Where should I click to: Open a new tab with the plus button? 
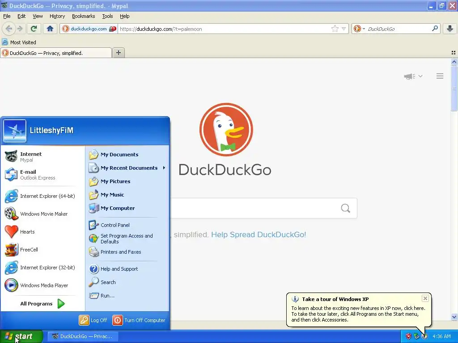pyautogui.click(x=118, y=53)
